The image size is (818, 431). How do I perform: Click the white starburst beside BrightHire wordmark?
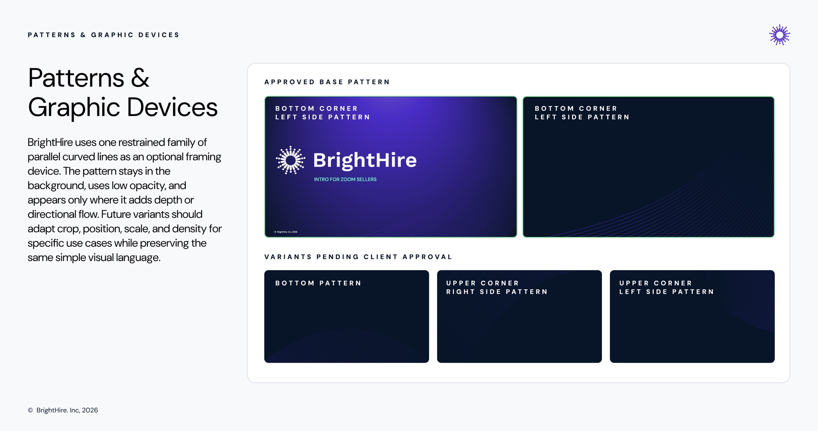click(290, 160)
